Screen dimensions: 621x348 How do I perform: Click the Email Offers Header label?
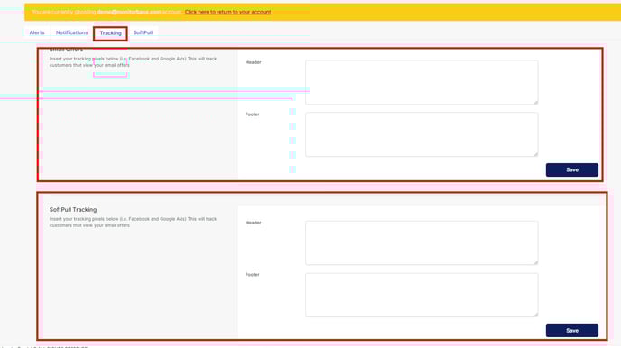253,62
